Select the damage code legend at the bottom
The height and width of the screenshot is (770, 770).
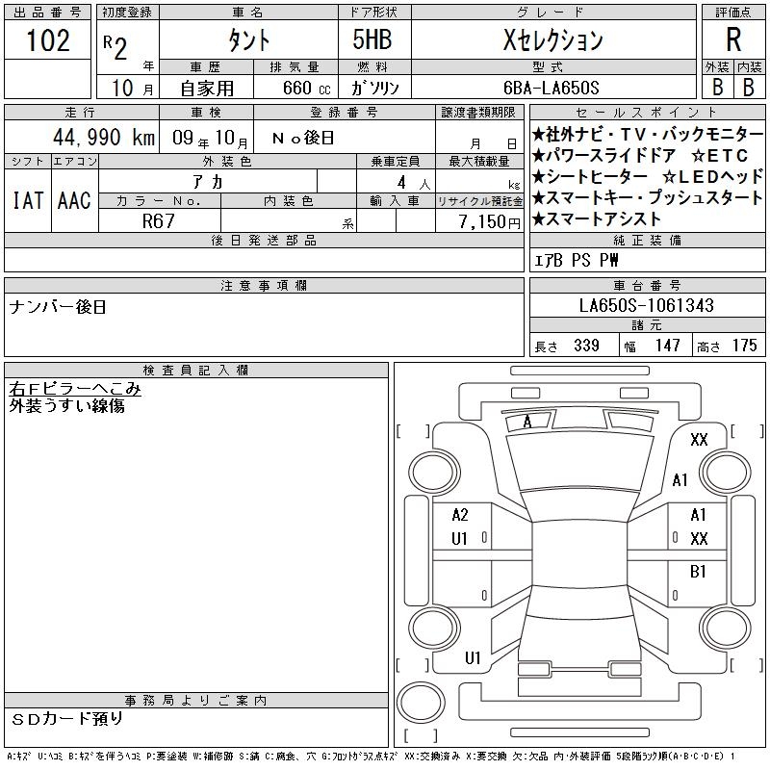tap(372, 757)
